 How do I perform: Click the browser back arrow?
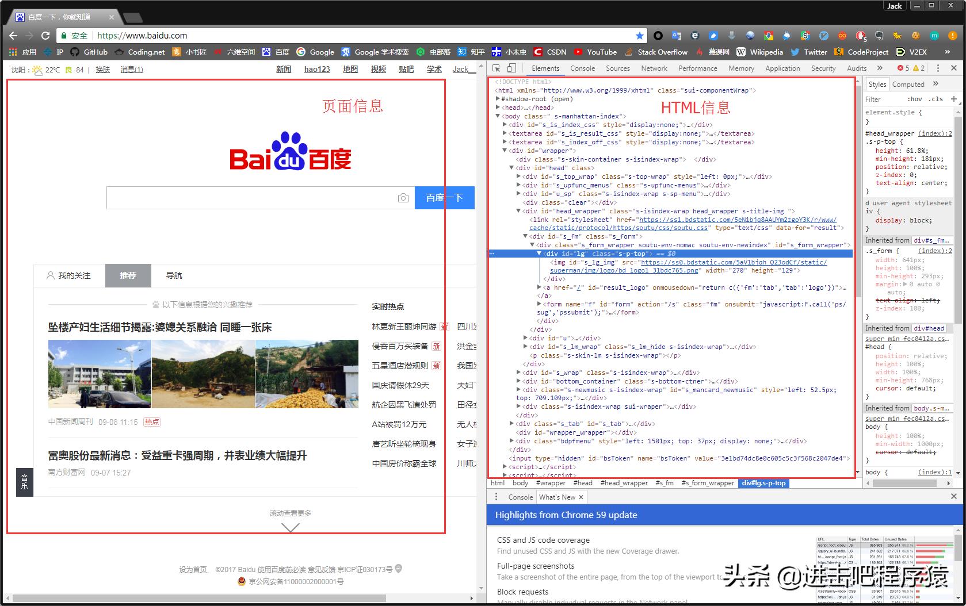13,36
